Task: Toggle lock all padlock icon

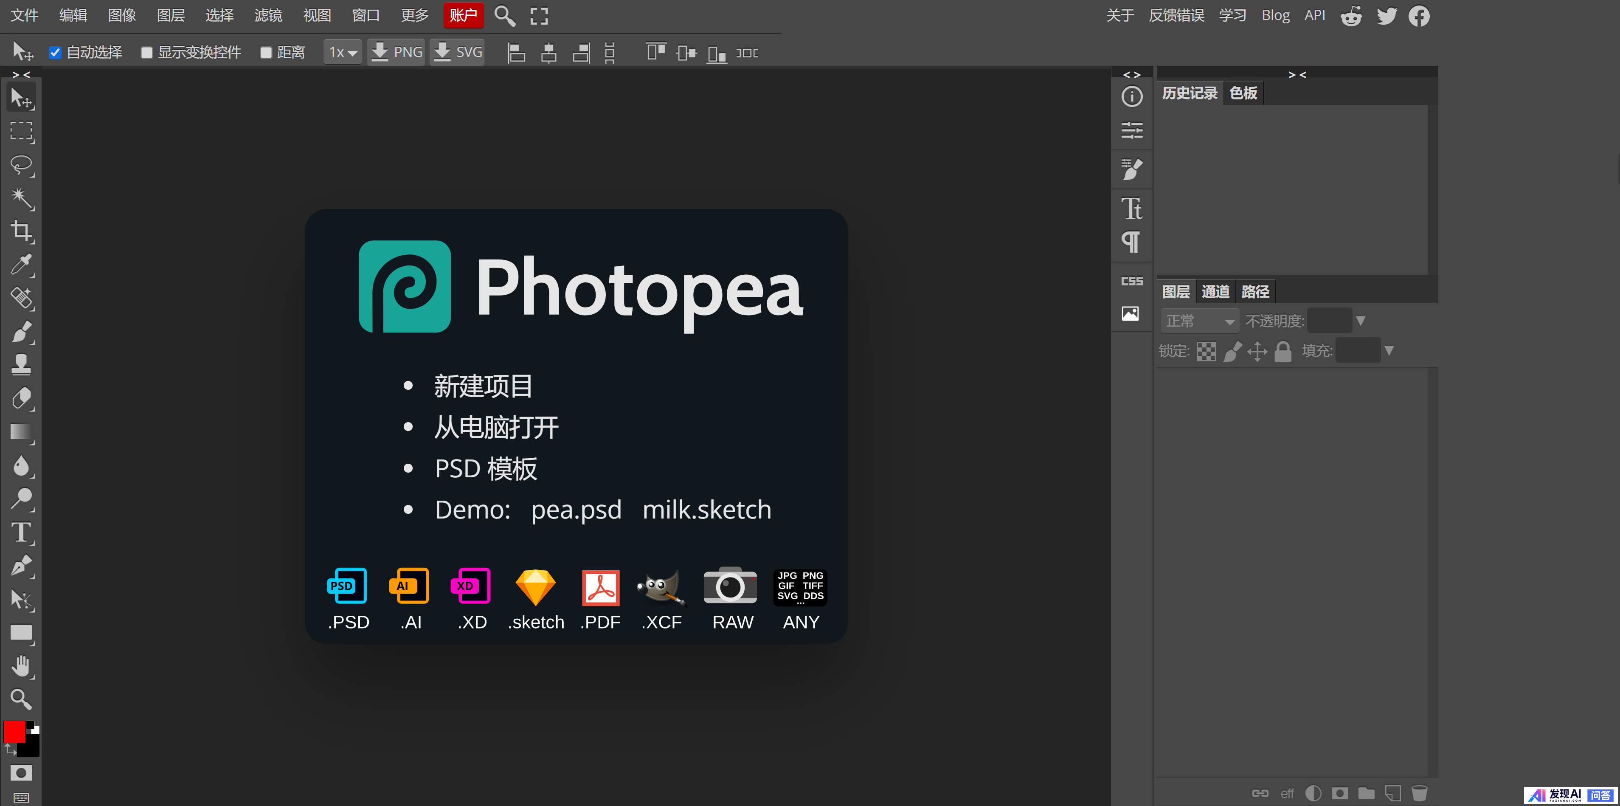Action: point(1282,351)
